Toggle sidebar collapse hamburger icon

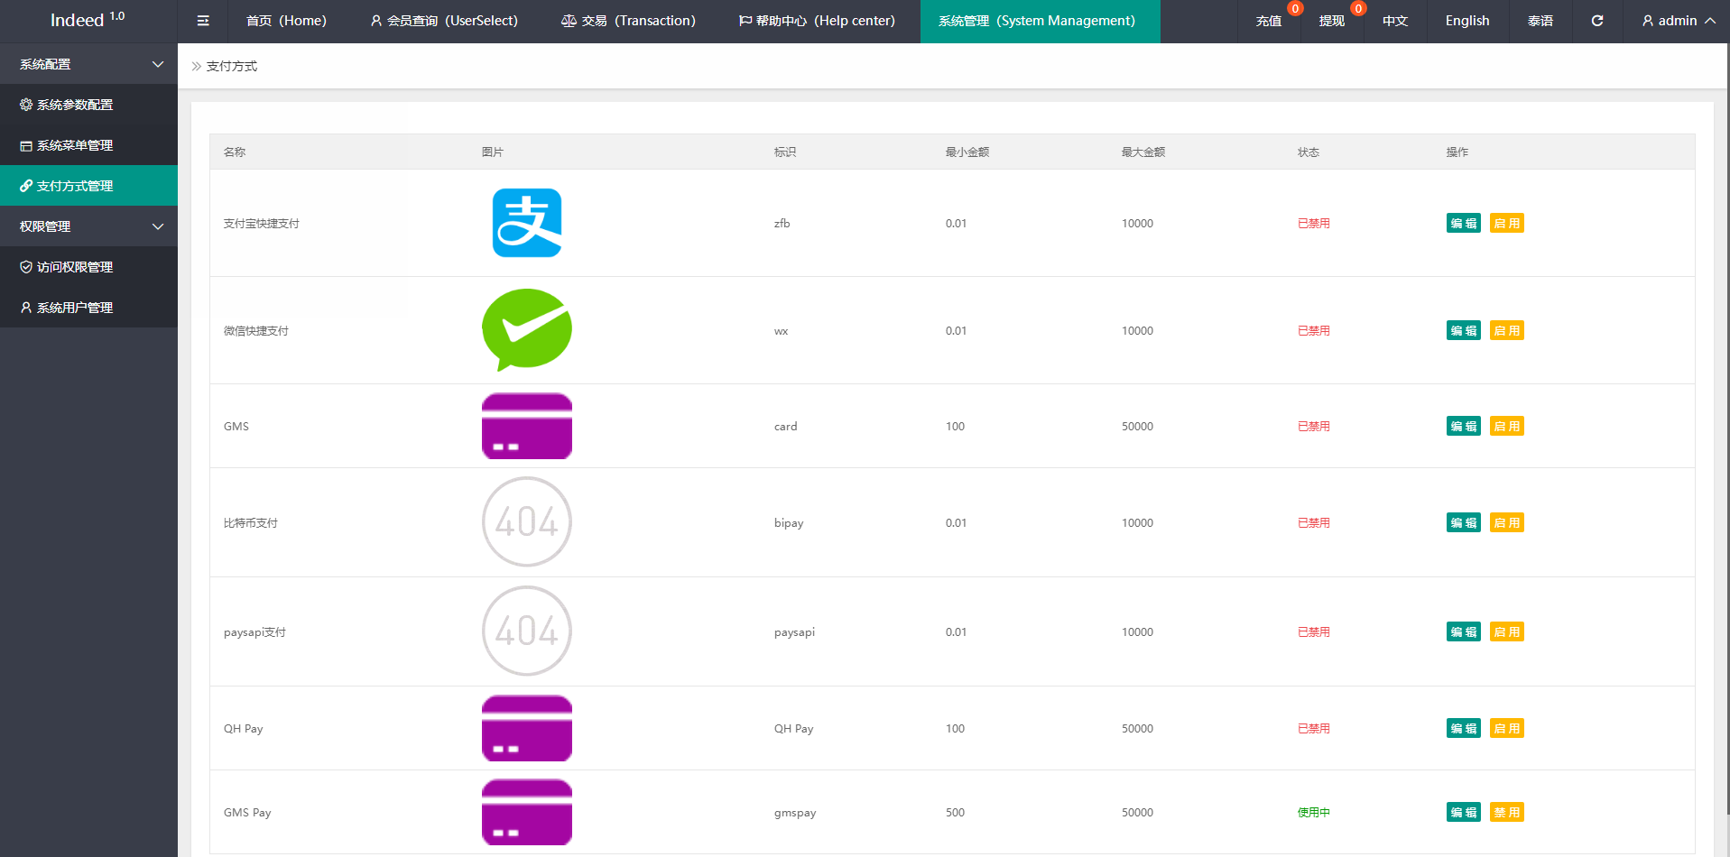tap(203, 21)
